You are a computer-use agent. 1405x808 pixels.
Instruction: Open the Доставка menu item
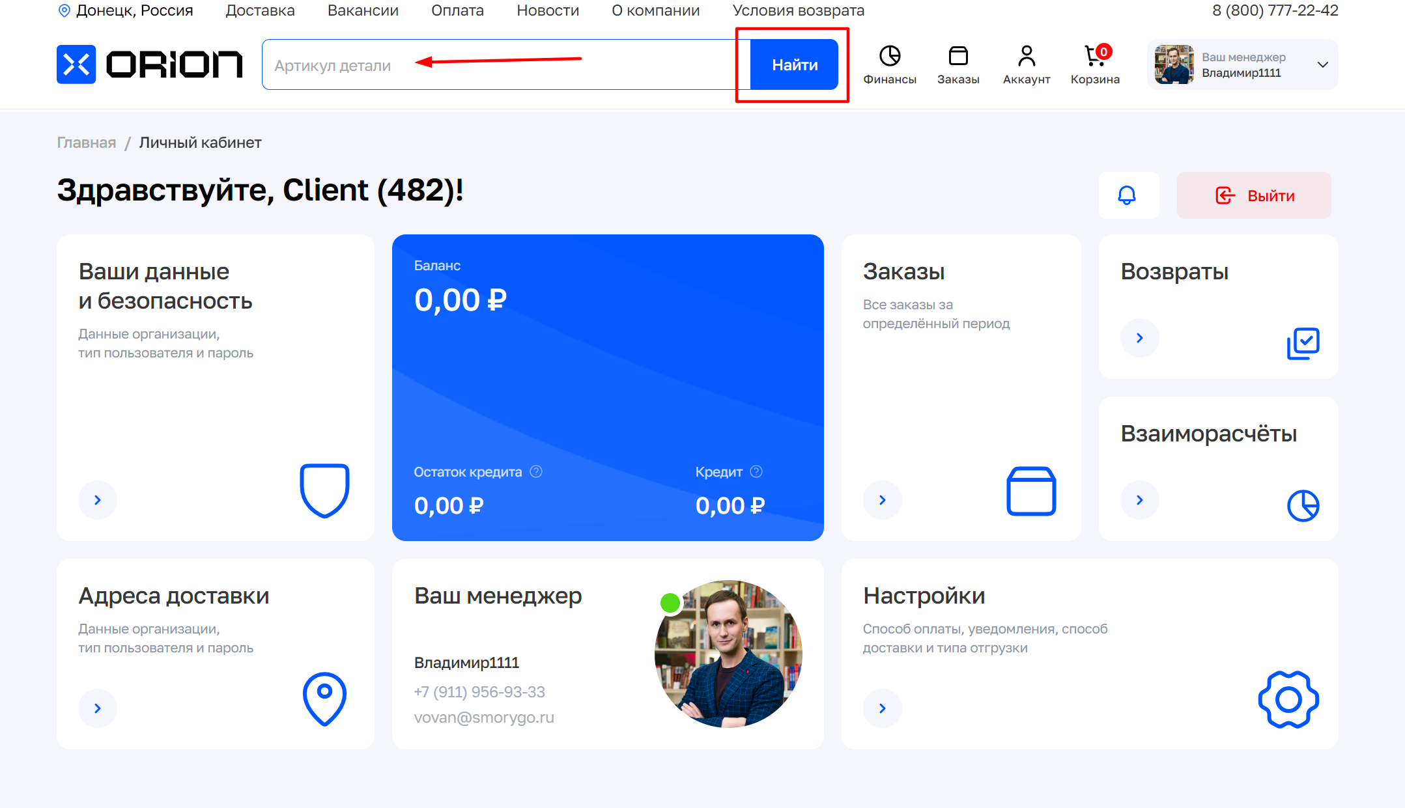coord(260,10)
